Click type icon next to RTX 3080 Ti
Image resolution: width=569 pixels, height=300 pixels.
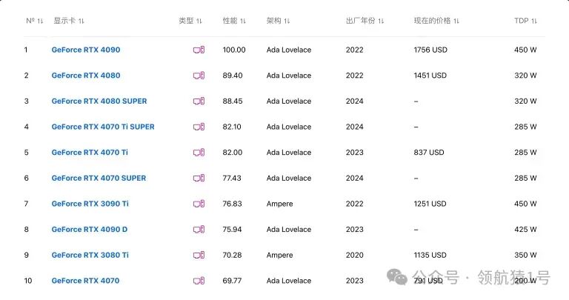click(199, 255)
